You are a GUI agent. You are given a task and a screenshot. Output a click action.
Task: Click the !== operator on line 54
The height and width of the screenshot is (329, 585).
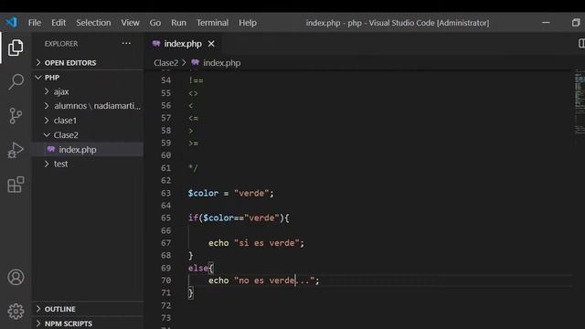[196, 80]
